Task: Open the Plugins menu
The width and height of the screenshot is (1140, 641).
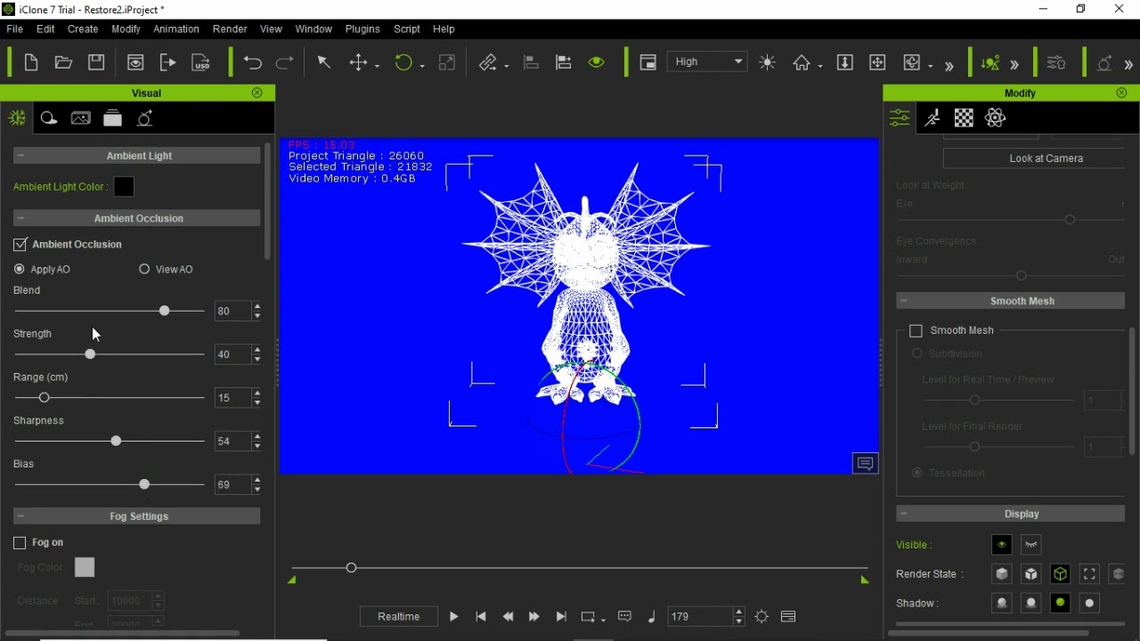Action: pyautogui.click(x=362, y=28)
